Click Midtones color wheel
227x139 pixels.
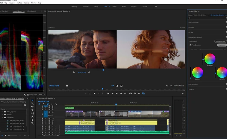coord(210,59)
